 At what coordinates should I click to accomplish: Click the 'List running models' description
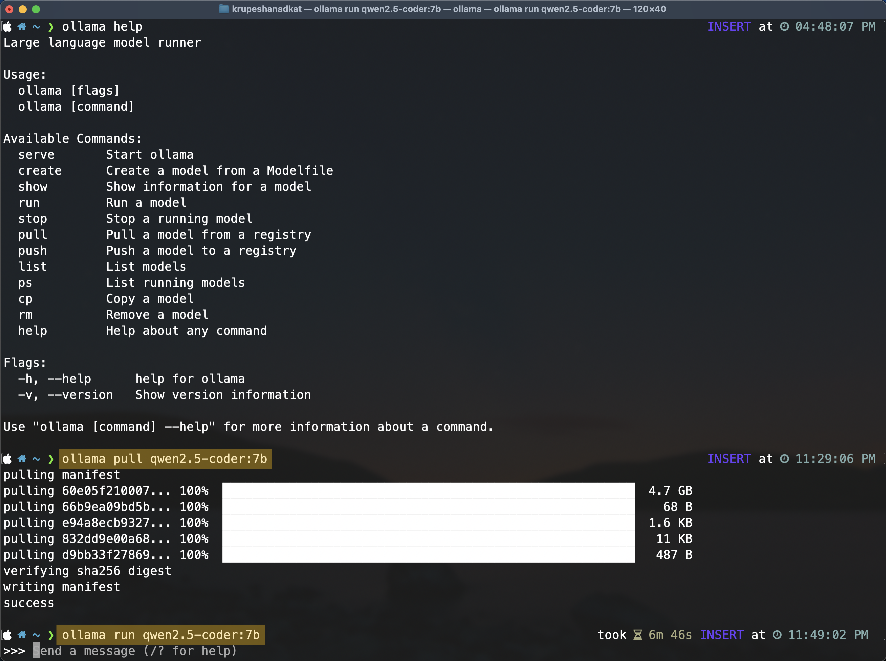click(175, 283)
